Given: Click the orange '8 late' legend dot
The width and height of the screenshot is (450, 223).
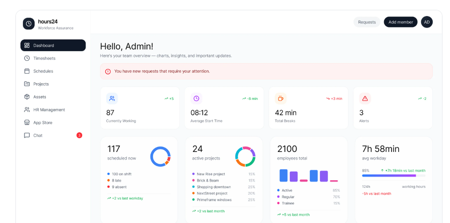Looking at the screenshot, I should coord(108,180).
